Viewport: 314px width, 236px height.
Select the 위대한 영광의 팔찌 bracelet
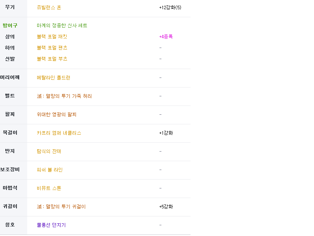[x=57, y=115]
